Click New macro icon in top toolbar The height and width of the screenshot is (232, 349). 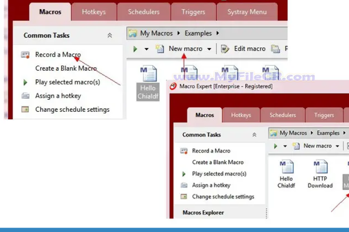pyautogui.click(x=159, y=49)
